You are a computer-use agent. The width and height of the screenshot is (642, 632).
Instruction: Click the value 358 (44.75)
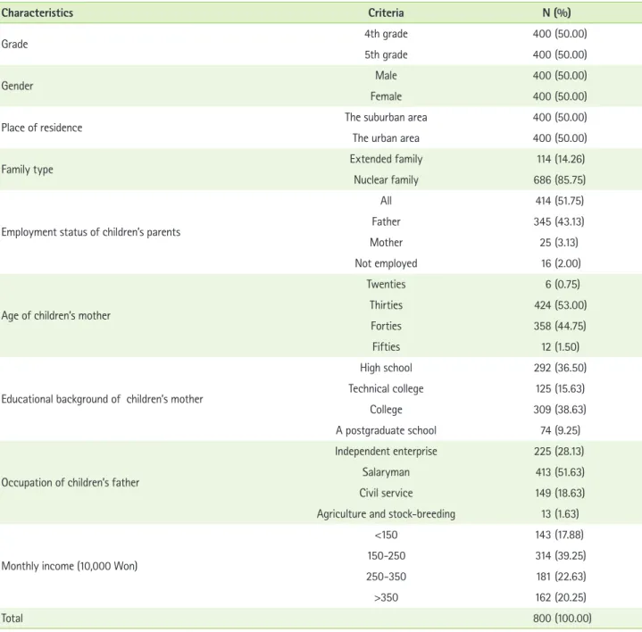(x=560, y=326)
